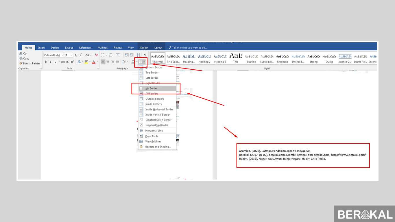Choose Inside Horizontal Border option
The height and width of the screenshot is (222, 395).
pyautogui.click(x=157, y=110)
